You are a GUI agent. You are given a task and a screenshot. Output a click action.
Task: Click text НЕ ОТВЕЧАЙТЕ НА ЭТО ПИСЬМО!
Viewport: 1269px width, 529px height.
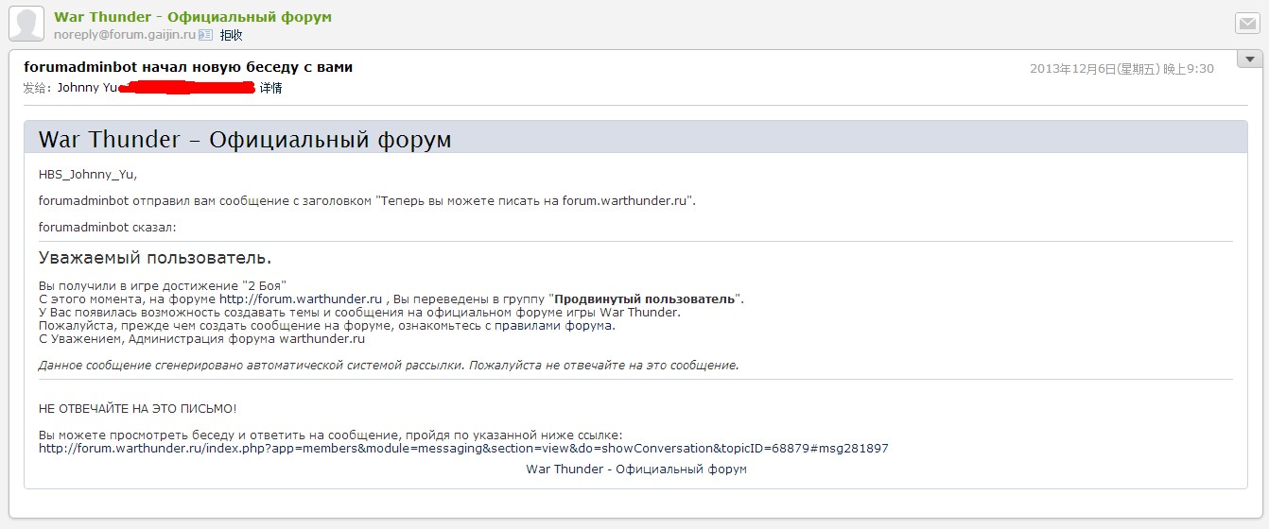point(137,408)
